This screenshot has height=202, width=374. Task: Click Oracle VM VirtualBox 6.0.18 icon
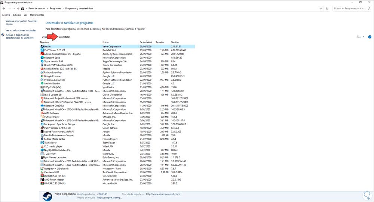coord(42,65)
